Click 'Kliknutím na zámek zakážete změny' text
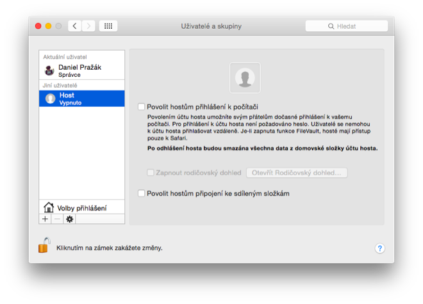The height and width of the screenshot is (304, 423). (x=109, y=248)
